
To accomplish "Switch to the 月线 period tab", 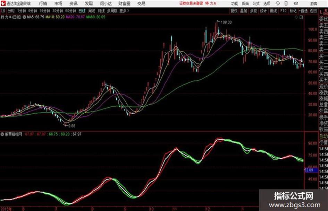I will click(x=101, y=11).
